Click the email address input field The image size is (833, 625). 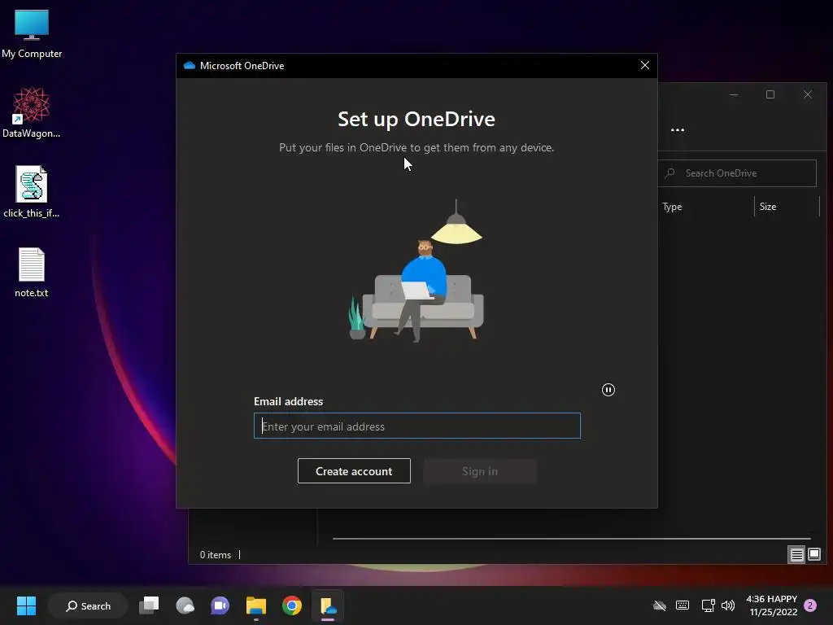click(417, 426)
